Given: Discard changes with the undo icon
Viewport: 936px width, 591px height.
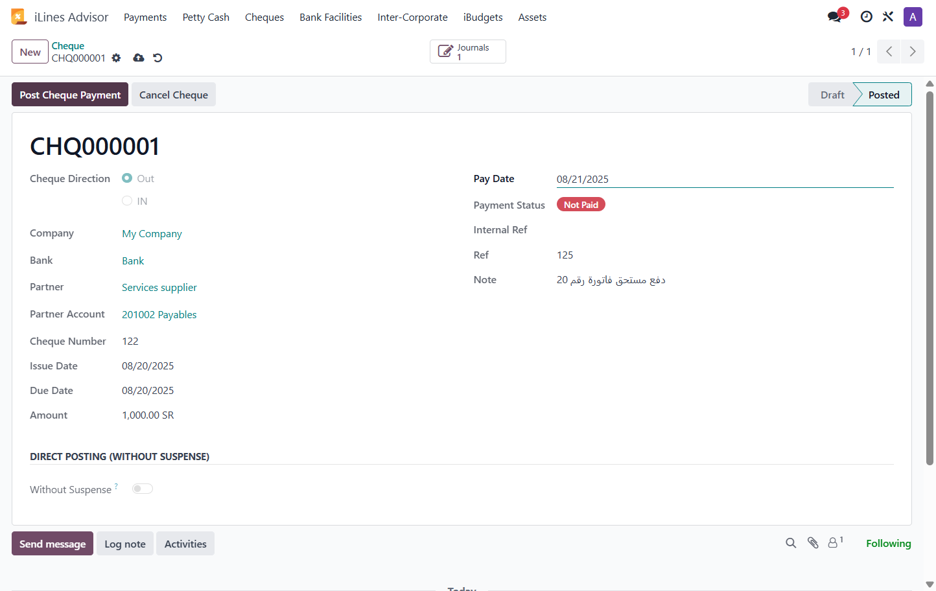Looking at the screenshot, I should click(158, 58).
